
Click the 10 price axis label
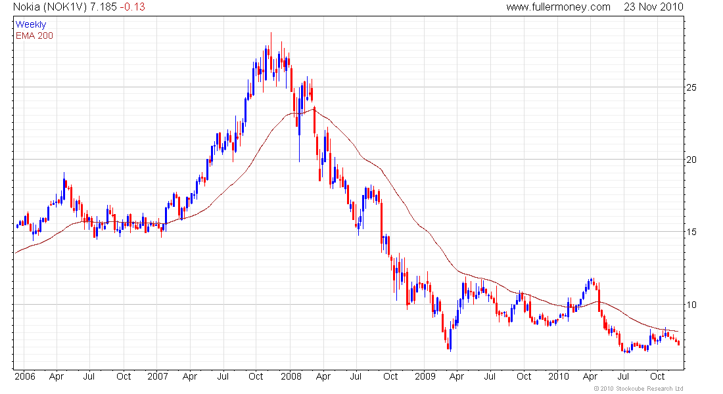tap(691, 305)
